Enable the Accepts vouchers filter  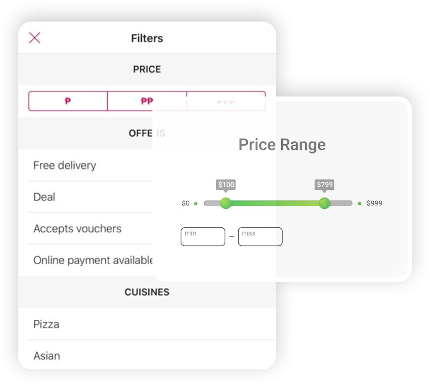(x=90, y=229)
